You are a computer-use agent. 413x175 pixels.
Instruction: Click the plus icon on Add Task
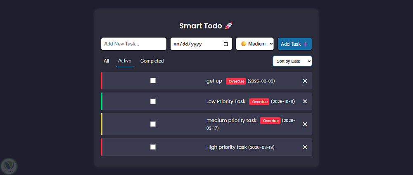306,44
